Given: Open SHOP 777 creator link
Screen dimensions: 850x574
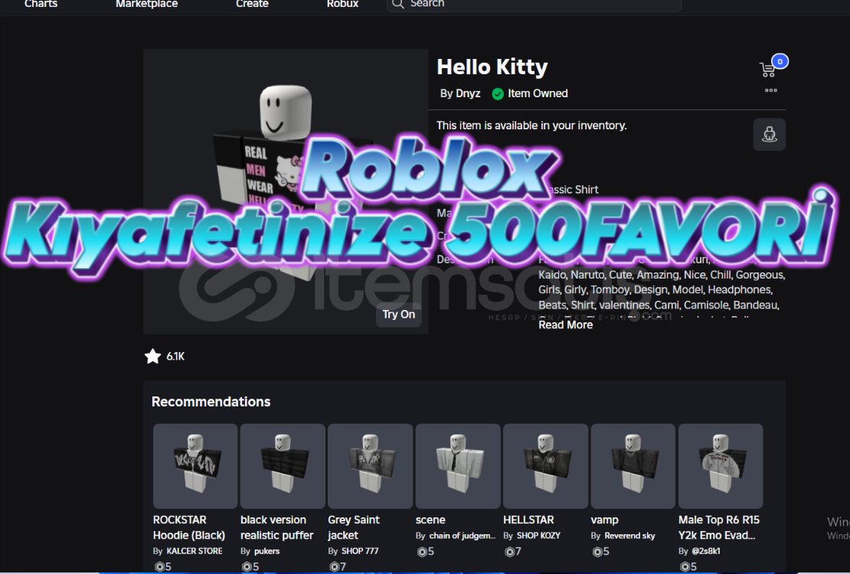Looking at the screenshot, I should [360, 551].
